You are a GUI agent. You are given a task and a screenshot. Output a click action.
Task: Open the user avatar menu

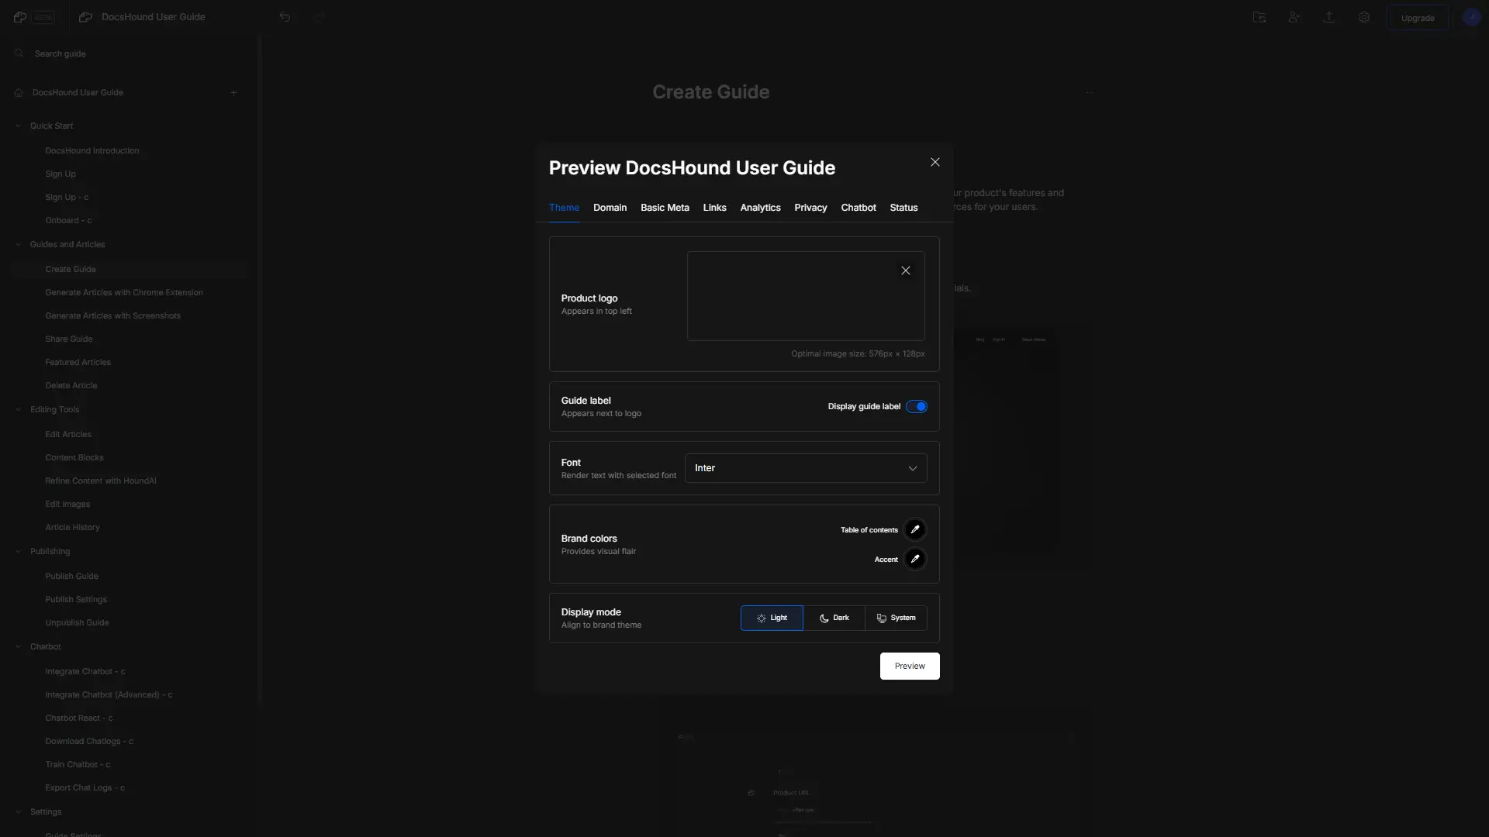[x=1471, y=17]
